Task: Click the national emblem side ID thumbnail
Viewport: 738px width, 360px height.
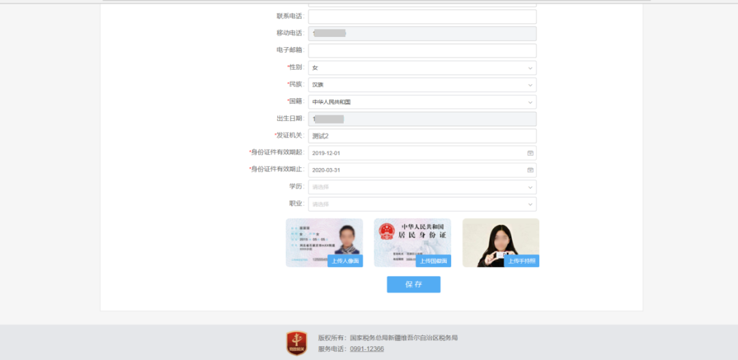Action: pyautogui.click(x=412, y=243)
